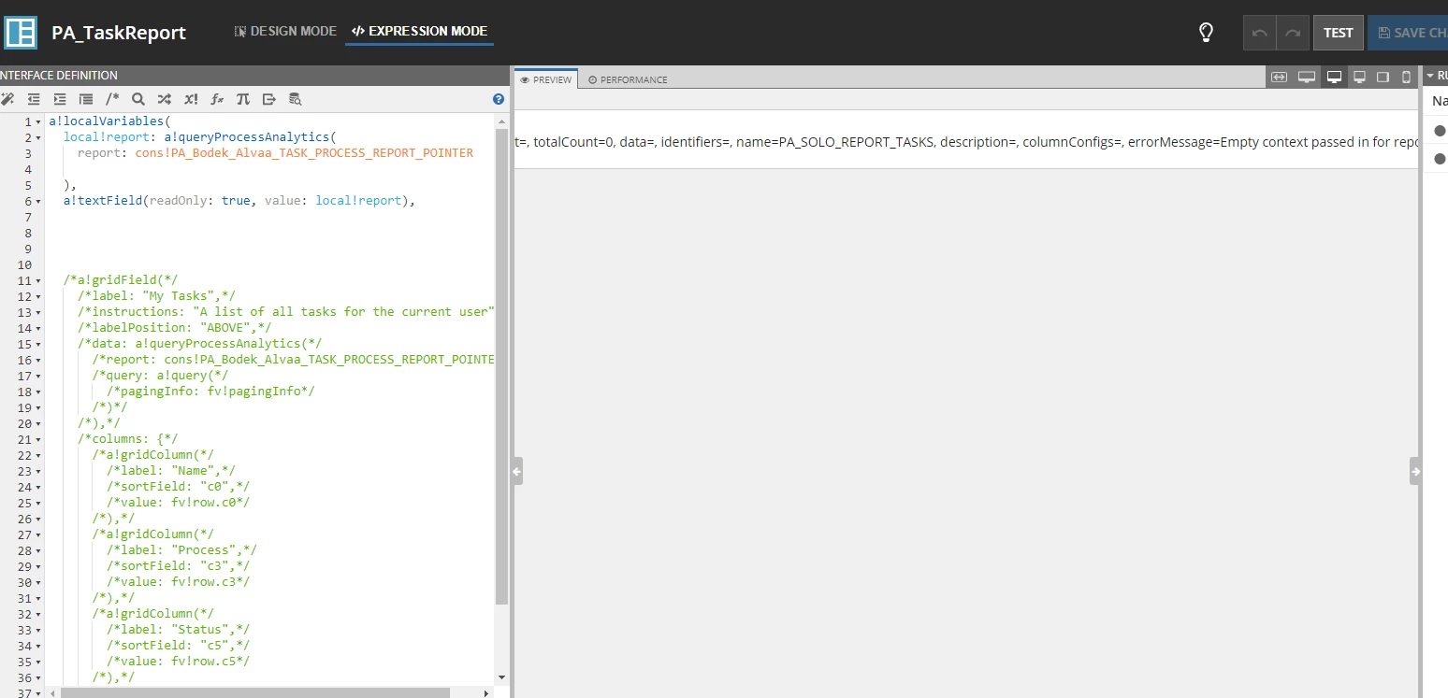The height and width of the screenshot is (698, 1448).
Task: Click the decrease indent toolbar icon
Action: [34, 99]
